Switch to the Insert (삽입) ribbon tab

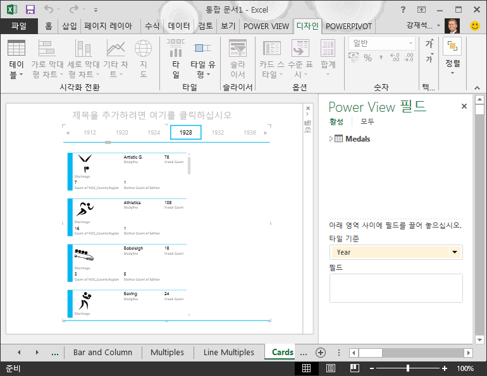[x=70, y=26]
